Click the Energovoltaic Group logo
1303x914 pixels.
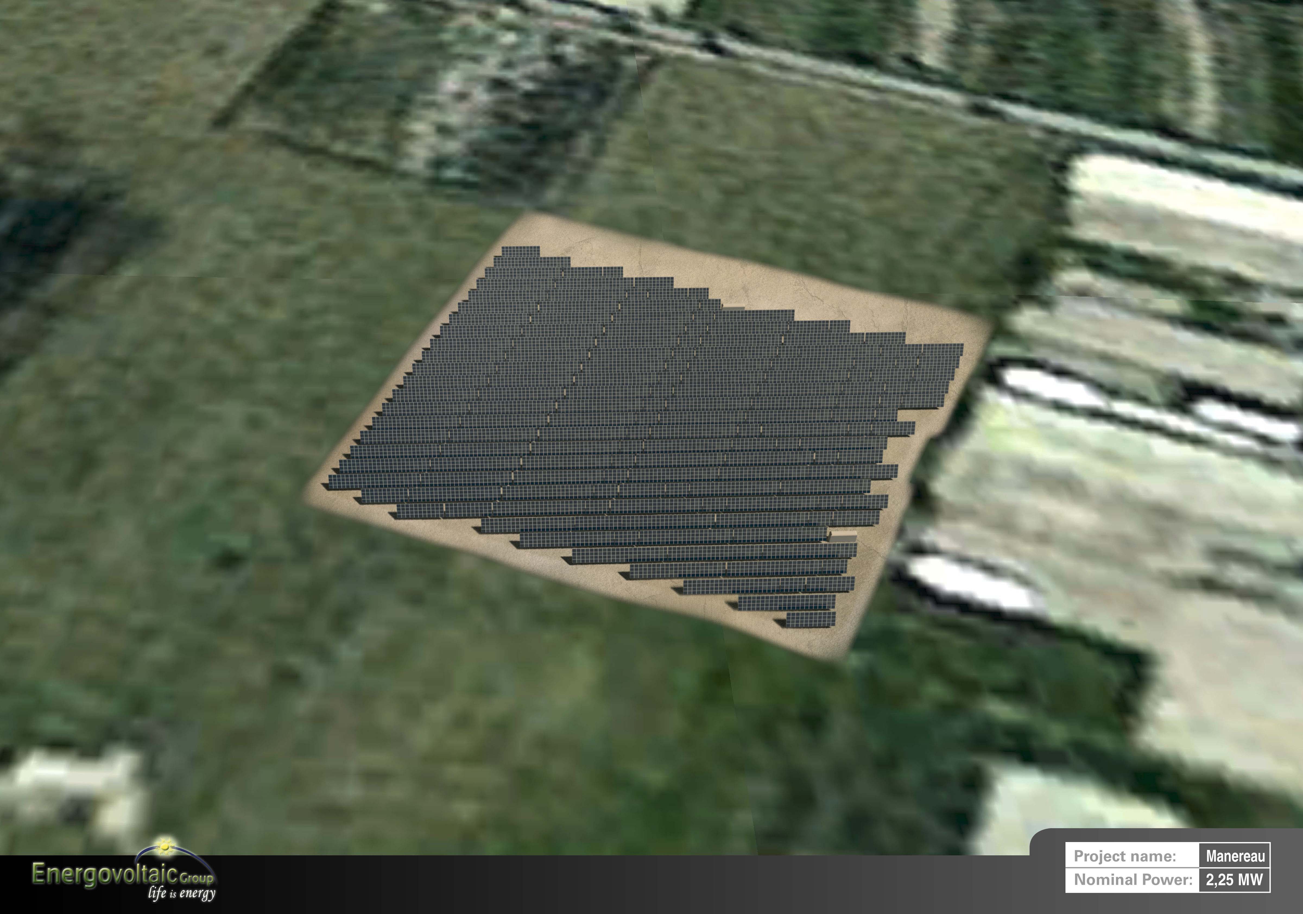pos(124,869)
